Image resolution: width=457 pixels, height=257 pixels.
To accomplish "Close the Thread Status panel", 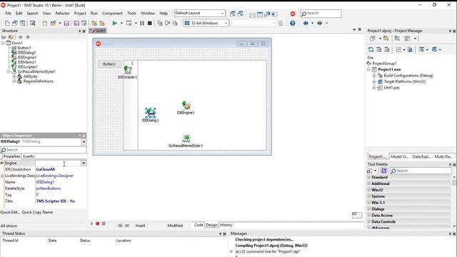I will click(x=224, y=233).
